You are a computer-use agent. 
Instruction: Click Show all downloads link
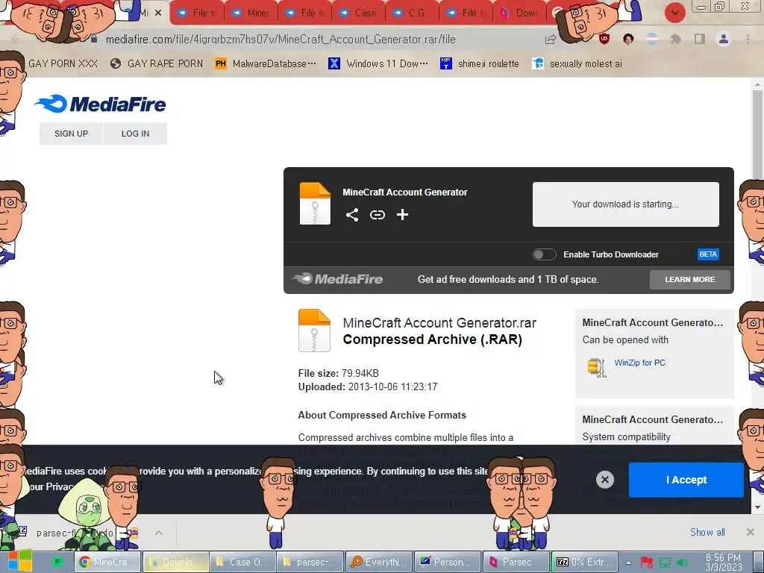(707, 532)
